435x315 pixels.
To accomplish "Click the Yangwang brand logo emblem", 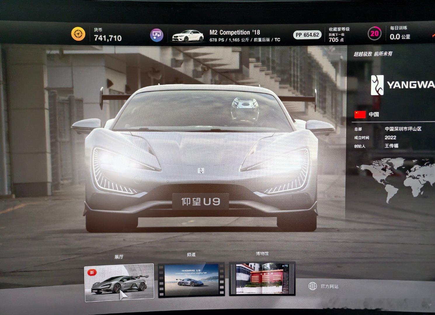I will pos(377,85).
